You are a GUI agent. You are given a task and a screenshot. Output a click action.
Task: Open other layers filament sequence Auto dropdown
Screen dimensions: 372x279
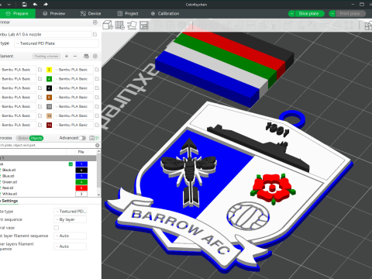tap(70, 246)
